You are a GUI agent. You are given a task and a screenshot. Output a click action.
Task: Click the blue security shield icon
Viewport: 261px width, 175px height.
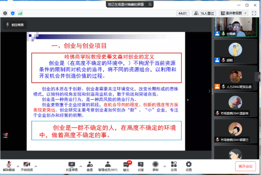(x=13, y=13)
